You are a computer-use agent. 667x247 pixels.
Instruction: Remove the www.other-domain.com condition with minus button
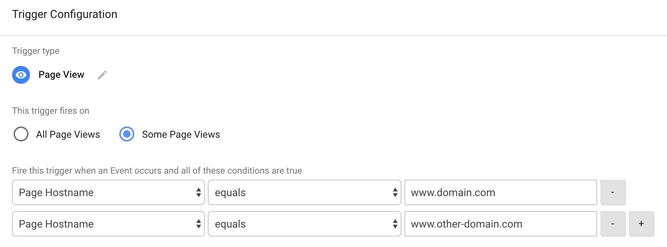point(613,224)
